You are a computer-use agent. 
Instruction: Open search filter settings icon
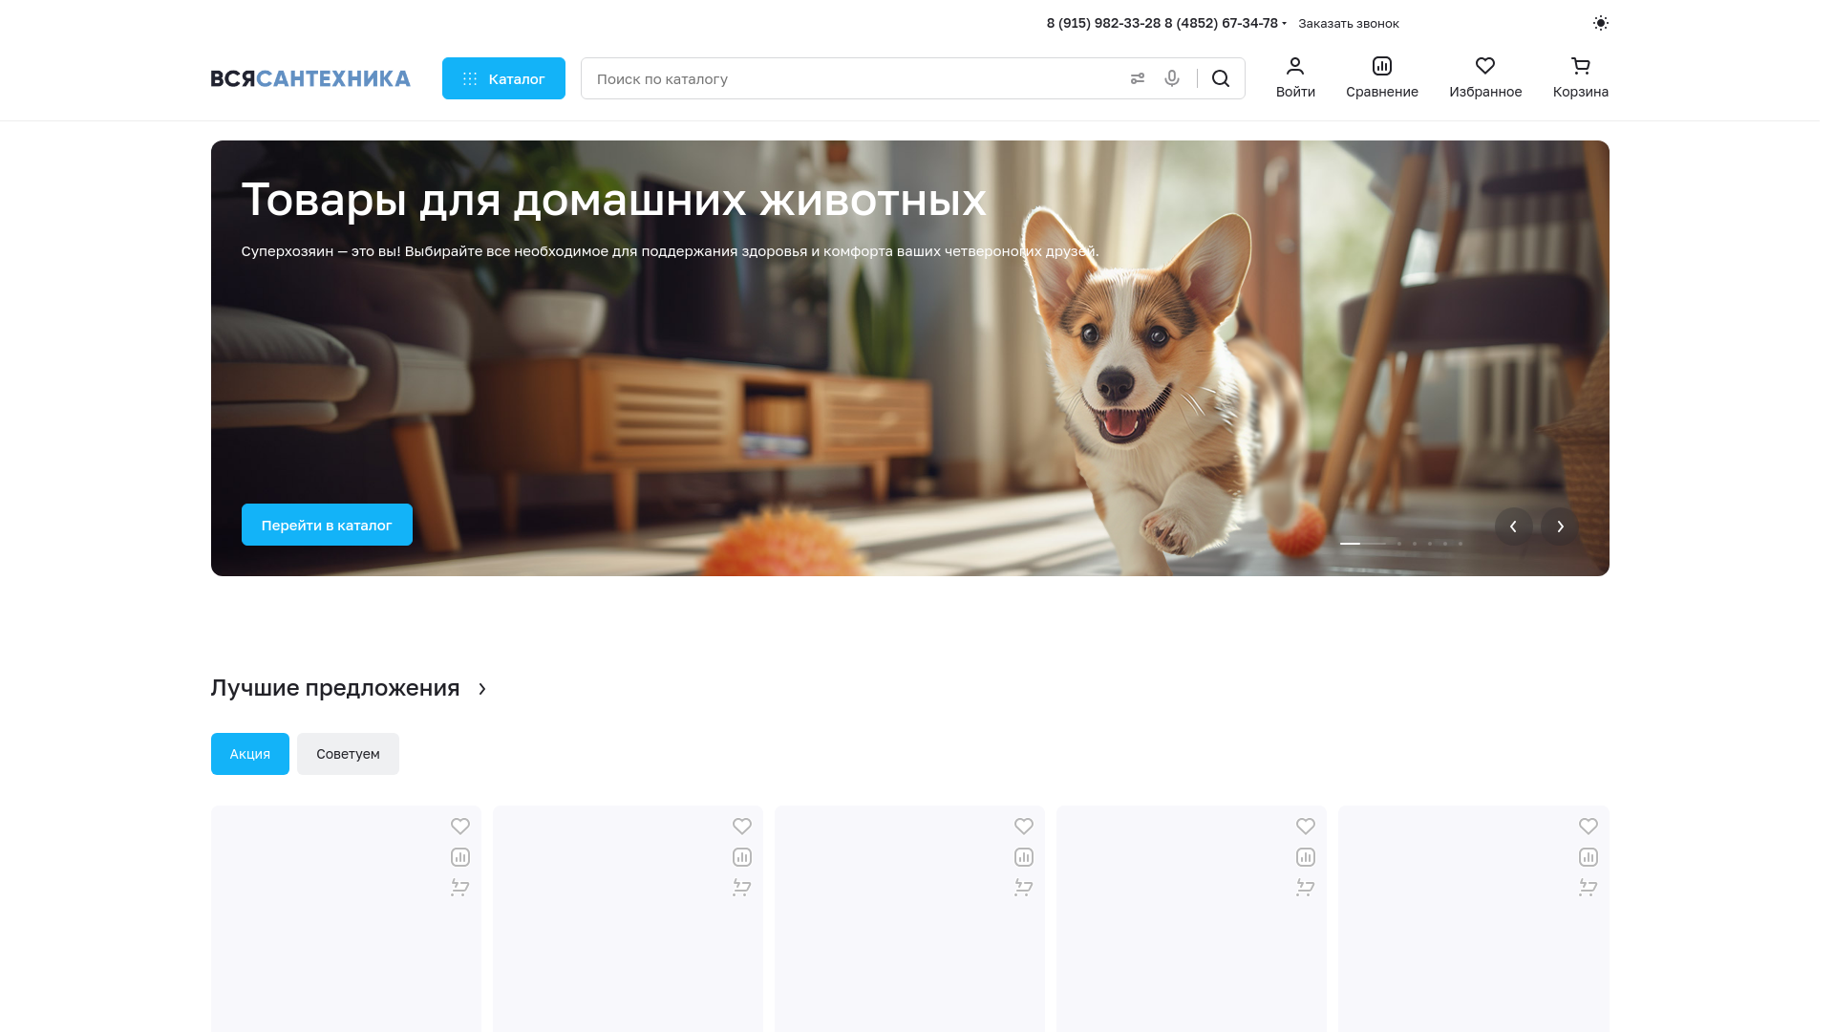[1137, 78]
